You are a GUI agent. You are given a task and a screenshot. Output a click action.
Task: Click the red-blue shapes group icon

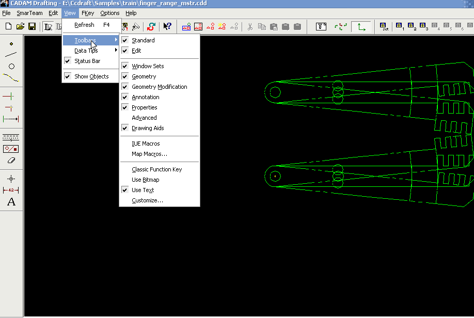click(186, 27)
